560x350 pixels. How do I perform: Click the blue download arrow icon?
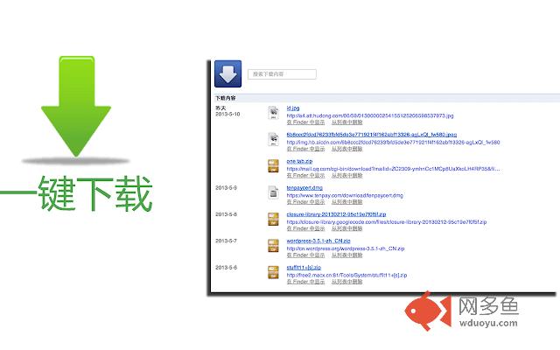coord(227,73)
